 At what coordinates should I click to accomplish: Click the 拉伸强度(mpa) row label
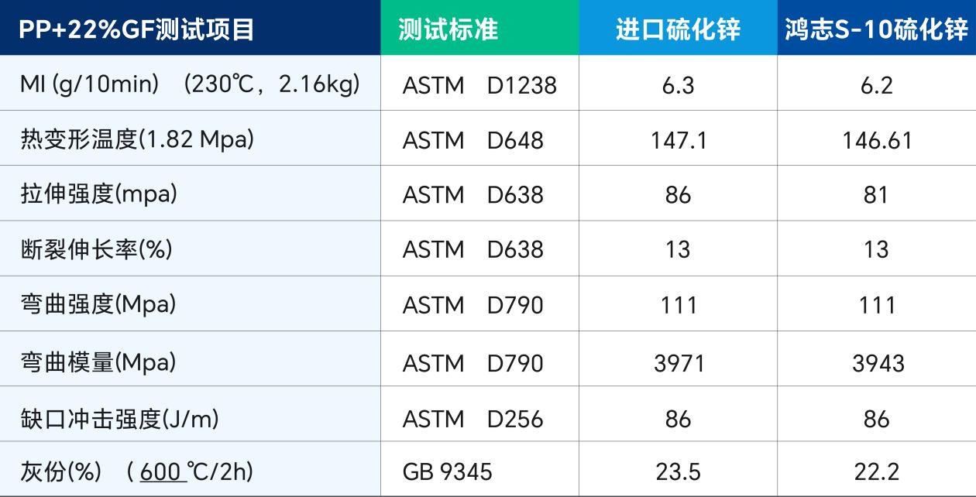click(x=98, y=194)
